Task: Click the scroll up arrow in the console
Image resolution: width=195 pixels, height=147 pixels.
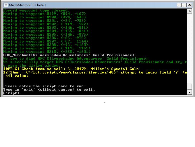Action: [189, 11]
